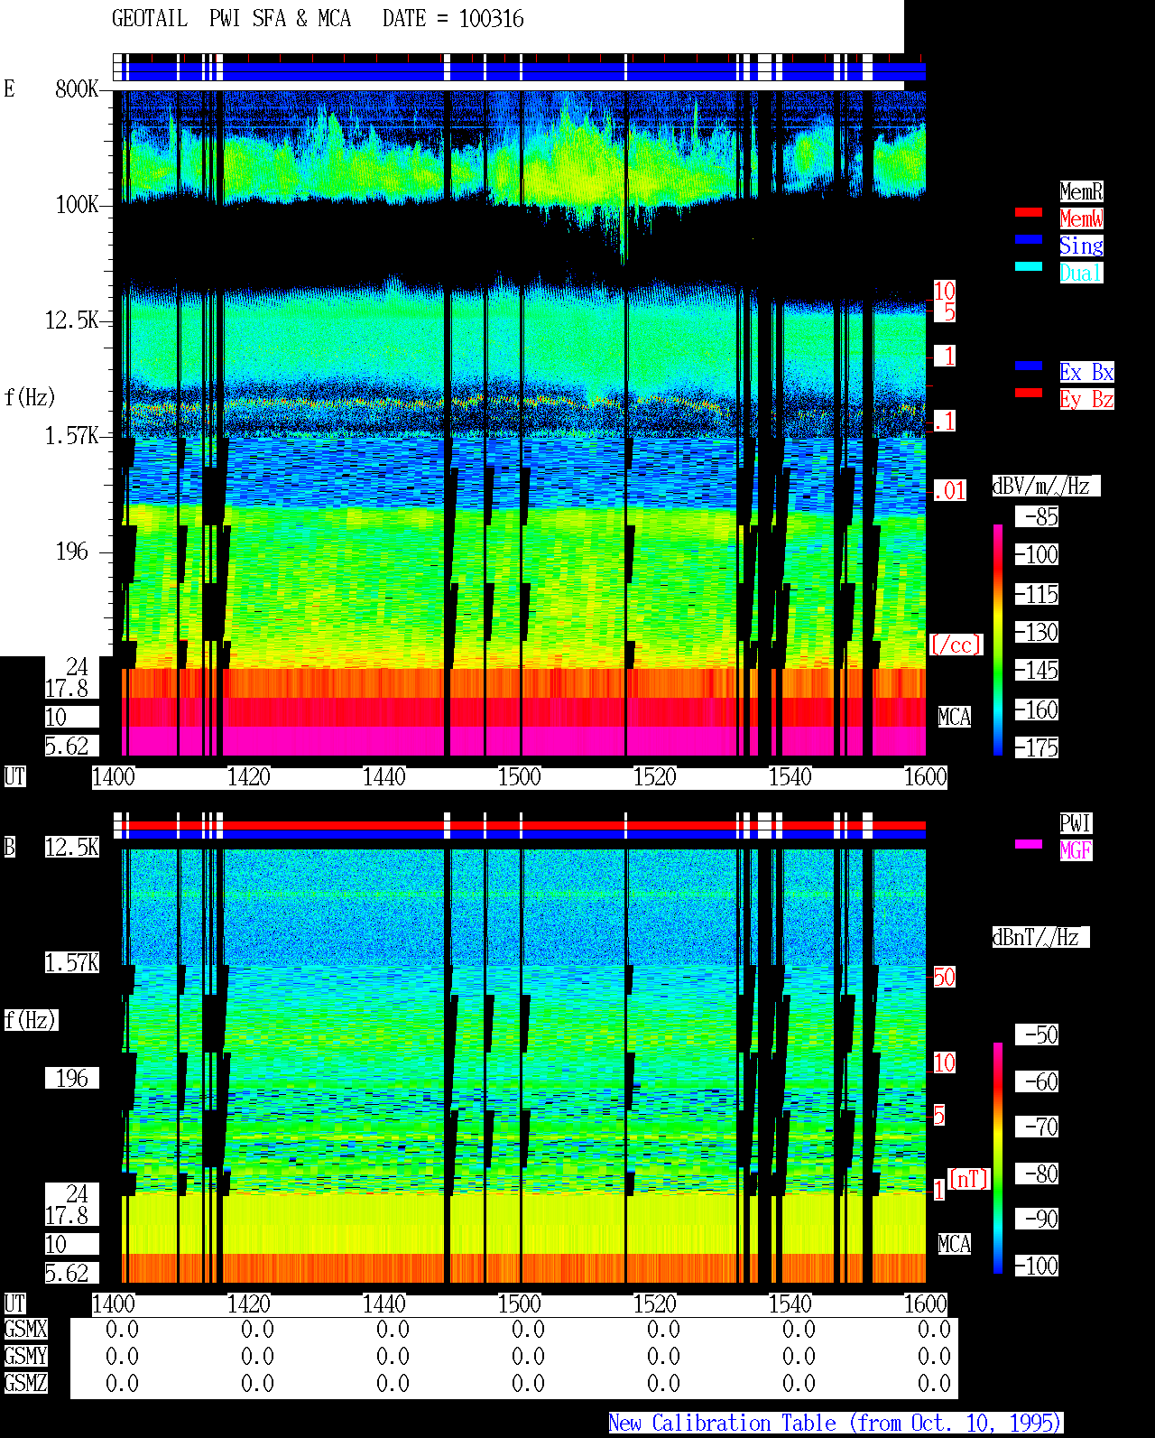The image size is (1155, 1438).
Task: Click the cyan Dual legend swatch
Action: click(x=1029, y=266)
